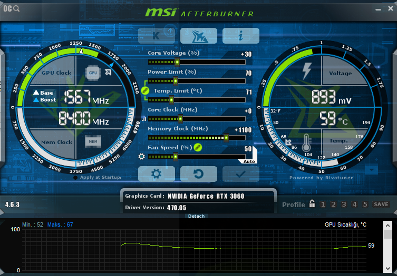This screenshot has height=276, width=397.
Task: Click the Powered by Rivatuner text
Action: [x=321, y=178]
